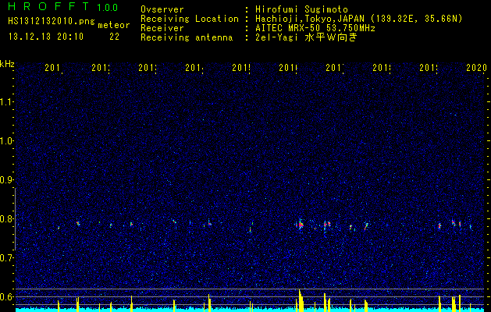Click the Hachioji, Tokyo receiving location text

(x=359, y=19)
